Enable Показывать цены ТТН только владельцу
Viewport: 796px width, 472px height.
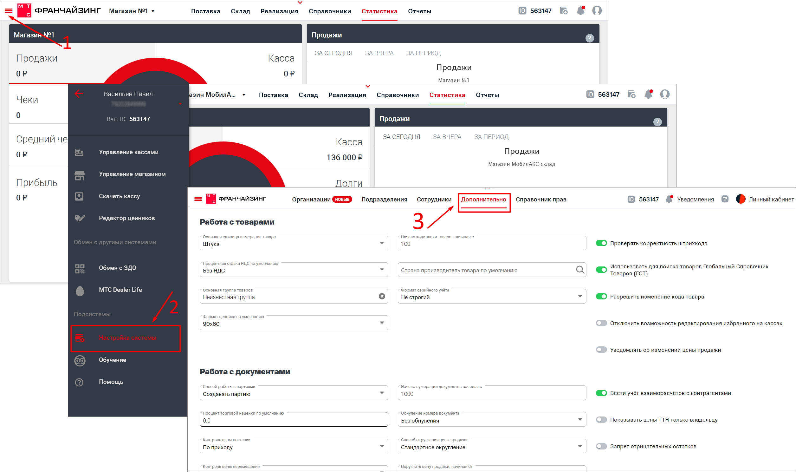pos(601,420)
